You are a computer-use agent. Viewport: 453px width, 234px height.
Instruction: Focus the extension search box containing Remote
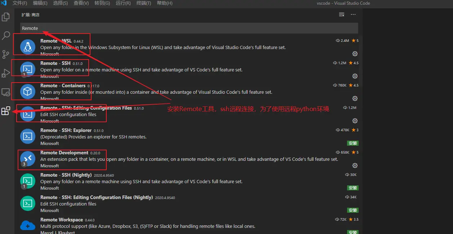pos(189,28)
